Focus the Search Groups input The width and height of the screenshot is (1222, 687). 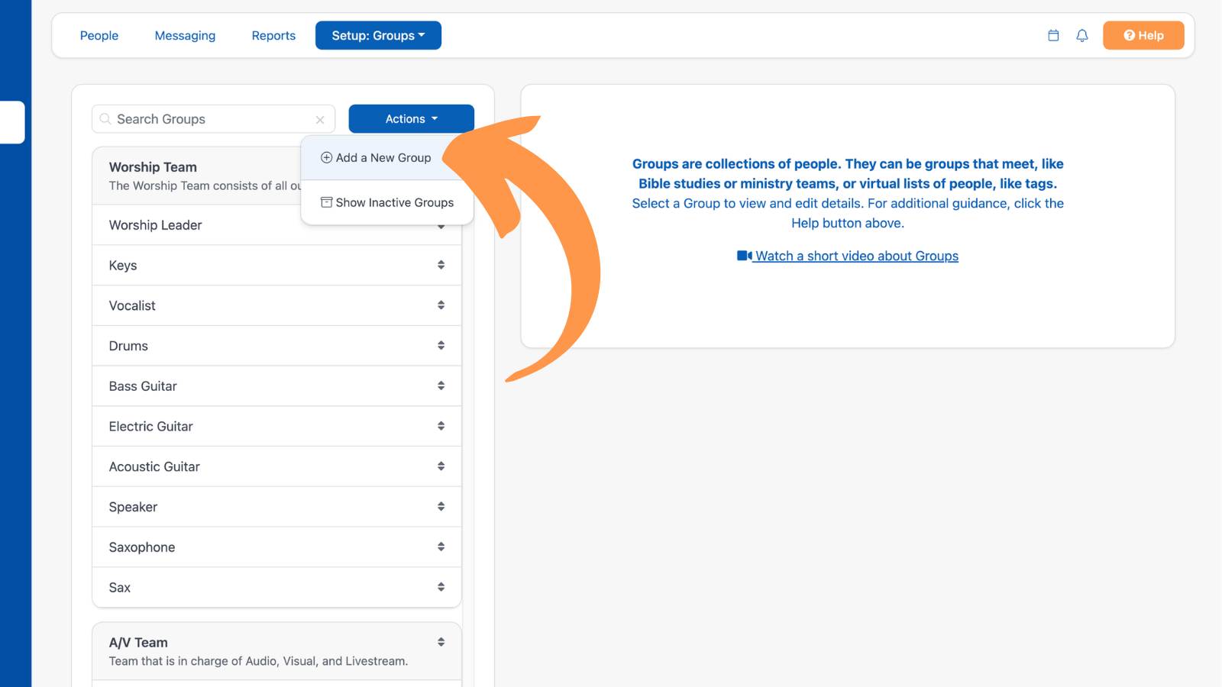(213, 119)
